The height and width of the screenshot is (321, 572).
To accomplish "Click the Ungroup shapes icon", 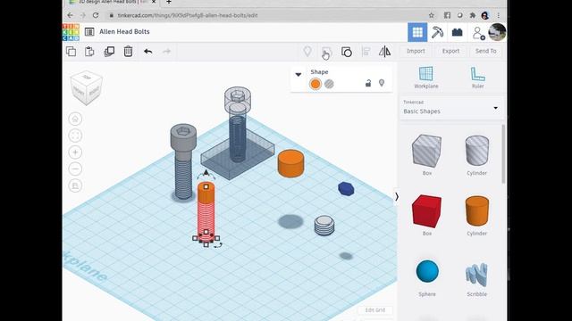I will coord(346,52).
